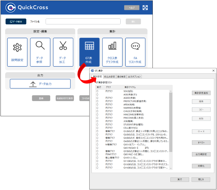Open the データ加工 scissors tile
This screenshot has height=190, width=217.
[x=63, y=52]
